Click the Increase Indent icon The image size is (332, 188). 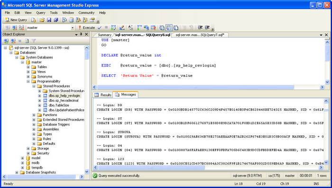(x=207, y=28)
